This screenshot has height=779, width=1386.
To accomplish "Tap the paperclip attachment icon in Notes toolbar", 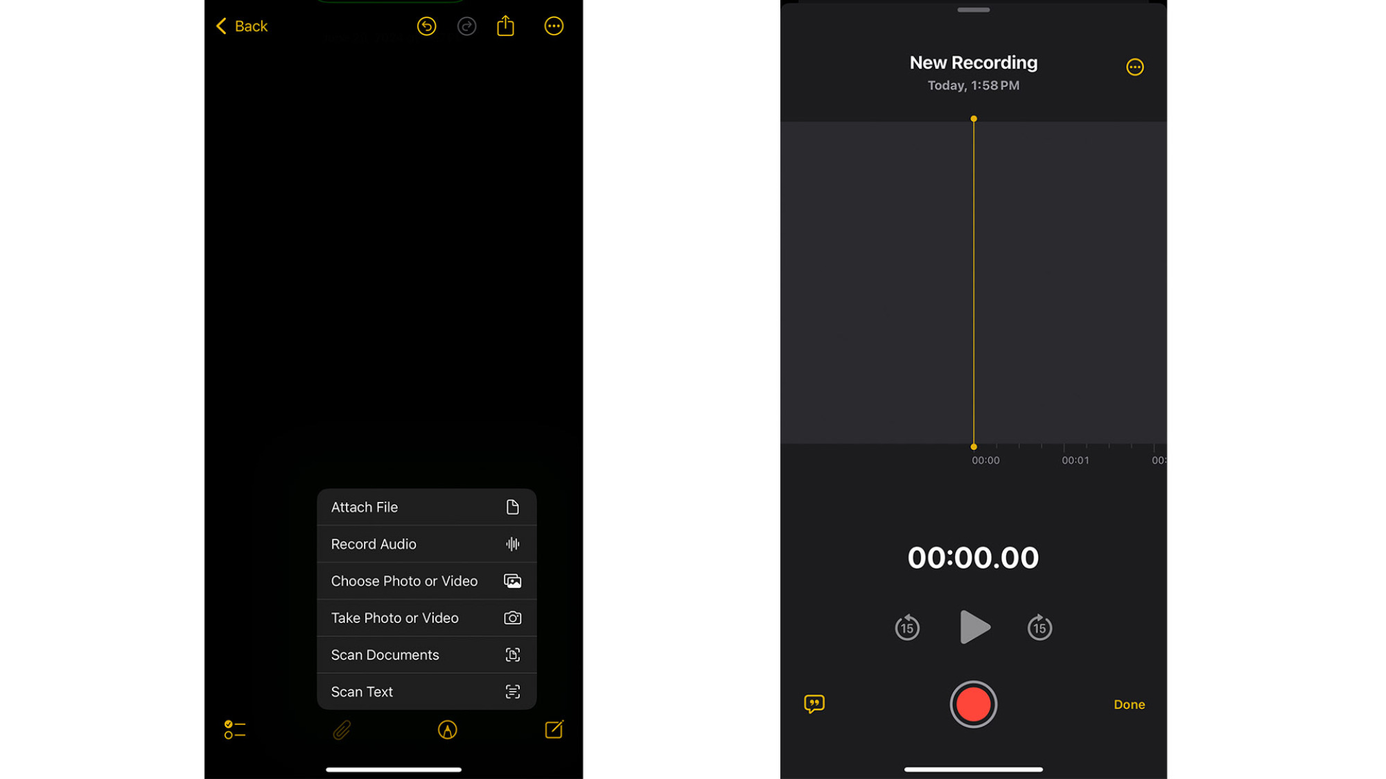I will coord(342,730).
